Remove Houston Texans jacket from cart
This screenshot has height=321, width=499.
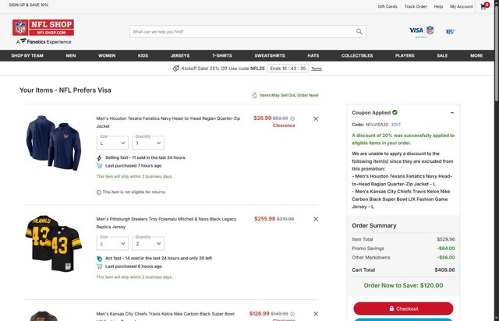tap(315, 118)
